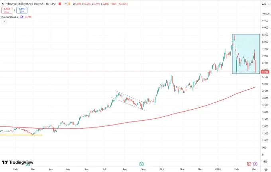This screenshot has width=271, height=172.
Task: Click the purple lightning event marker
Action: coord(255,164)
